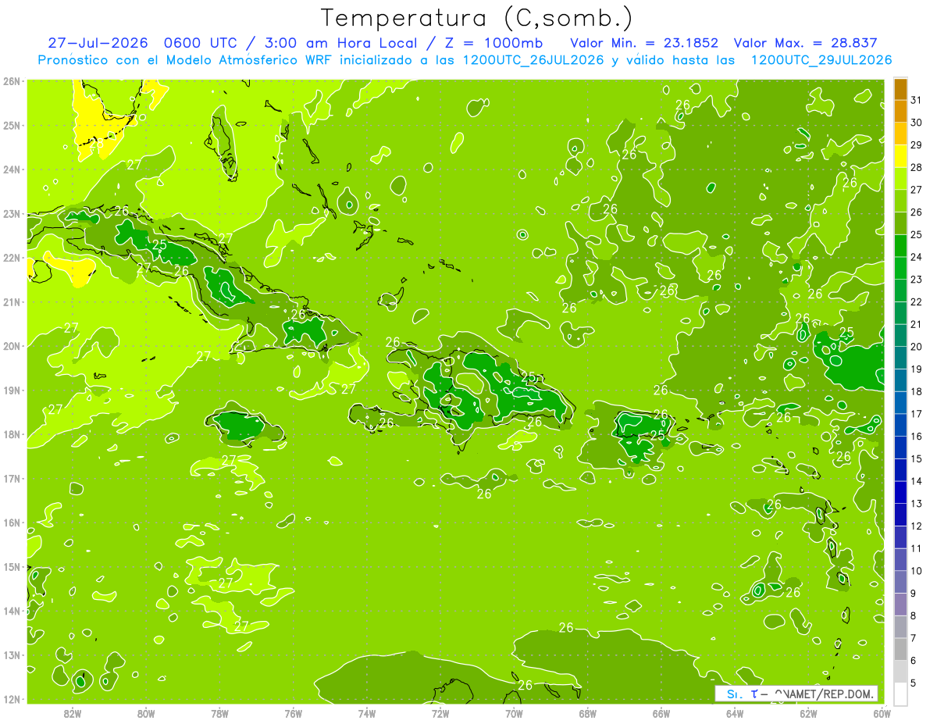
Task: Pick the orange swatch between 30 and 31
Action: [x=901, y=112]
